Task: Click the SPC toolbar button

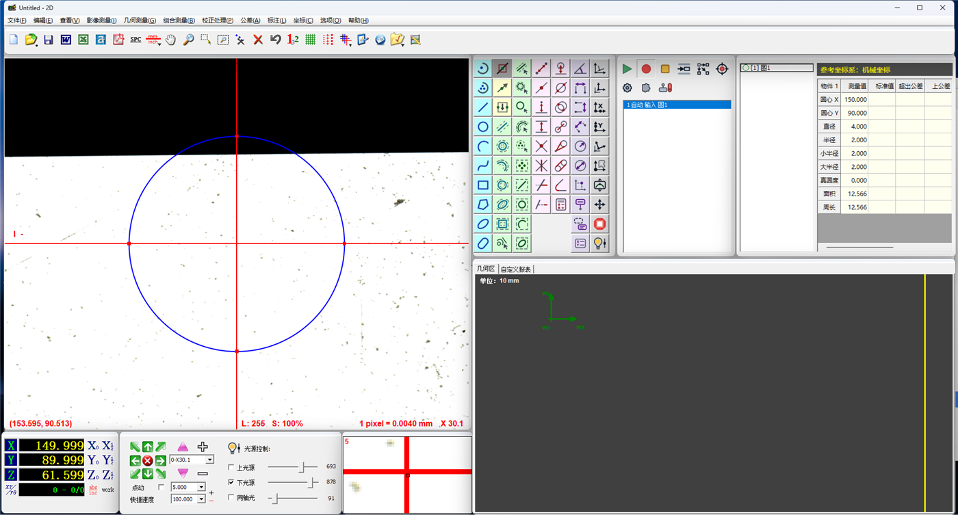Action: pyautogui.click(x=135, y=40)
